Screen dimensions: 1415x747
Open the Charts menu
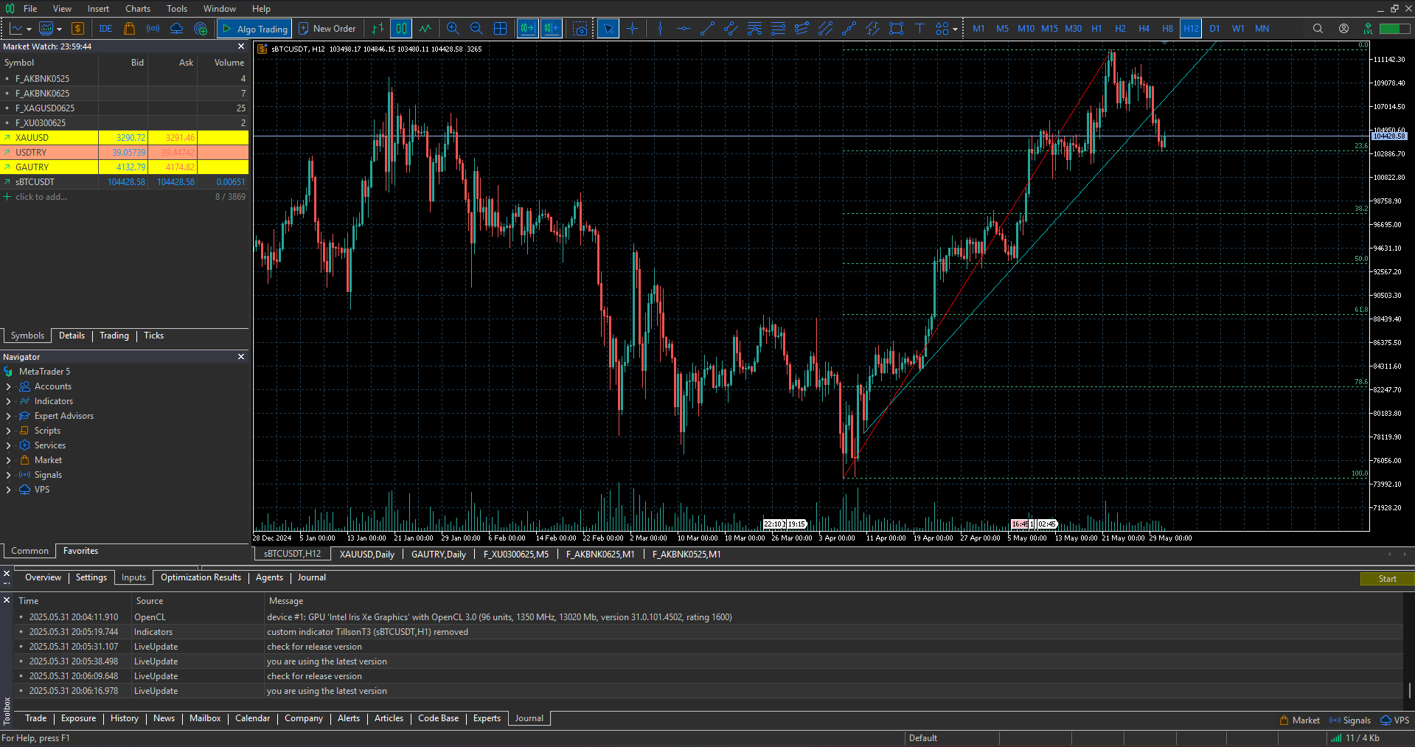click(x=137, y=9)
